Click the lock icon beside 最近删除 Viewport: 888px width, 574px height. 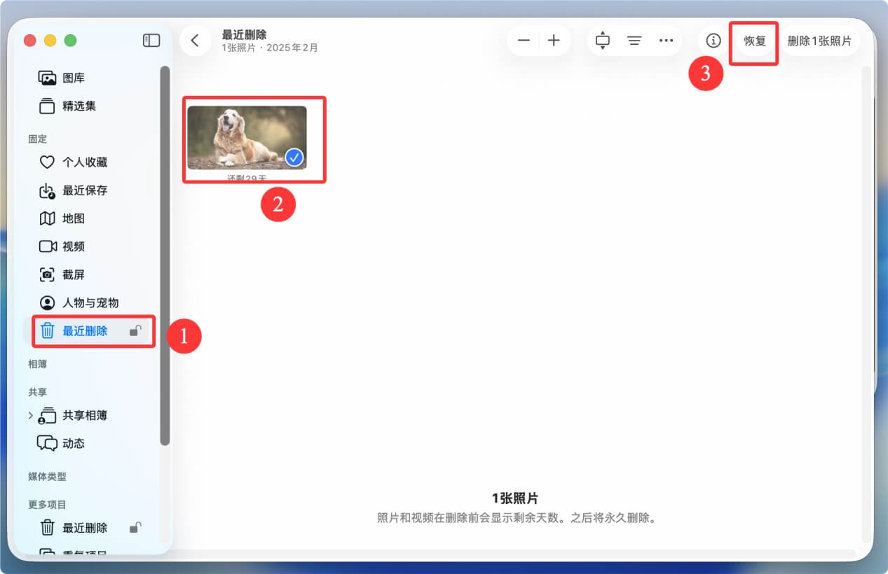tap(135, 332)
